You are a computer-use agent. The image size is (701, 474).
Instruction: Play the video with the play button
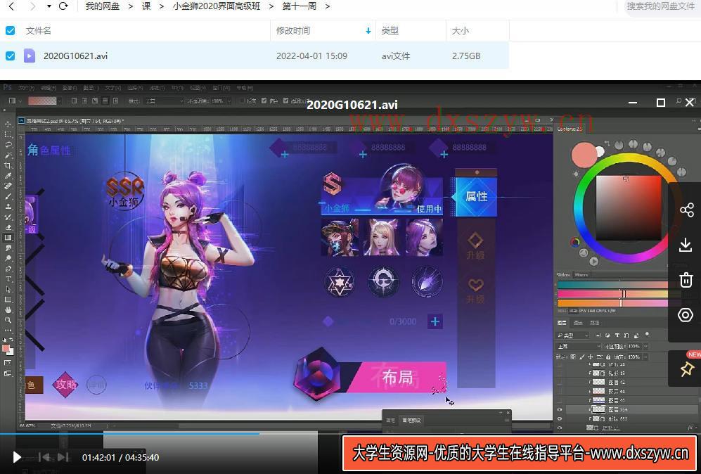(x=17, y=457)
